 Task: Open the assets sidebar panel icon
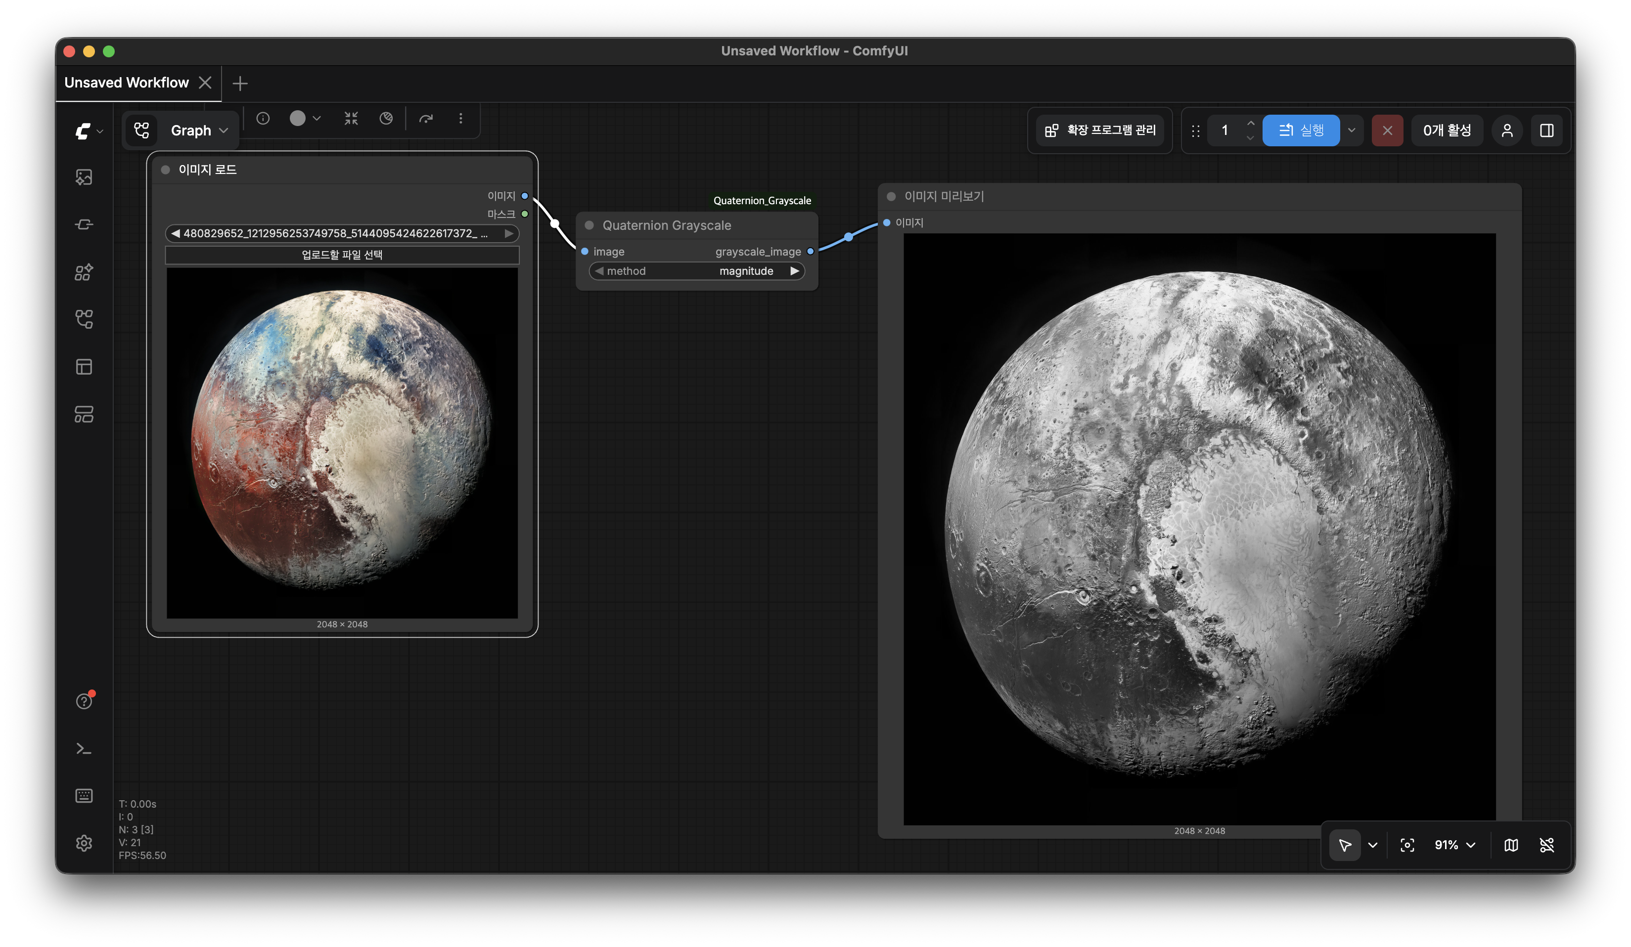tap(84, 177)
